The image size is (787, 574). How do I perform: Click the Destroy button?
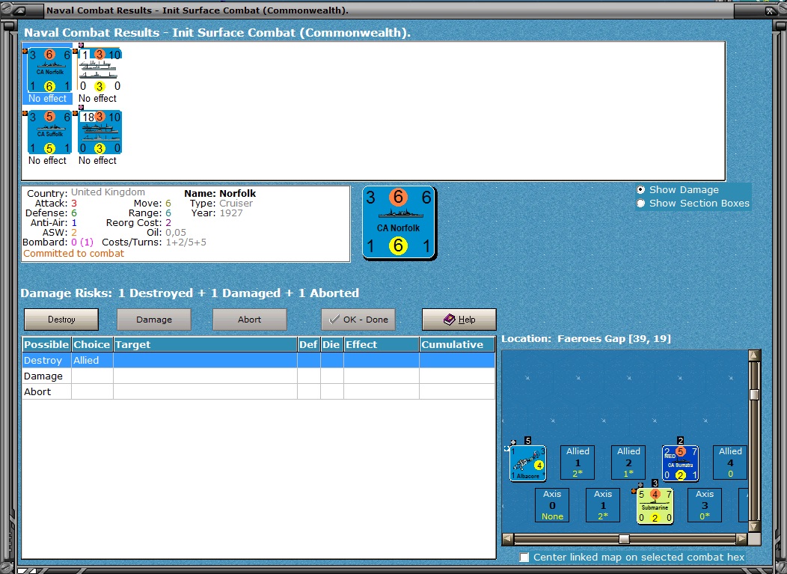(x=61, y=320)
